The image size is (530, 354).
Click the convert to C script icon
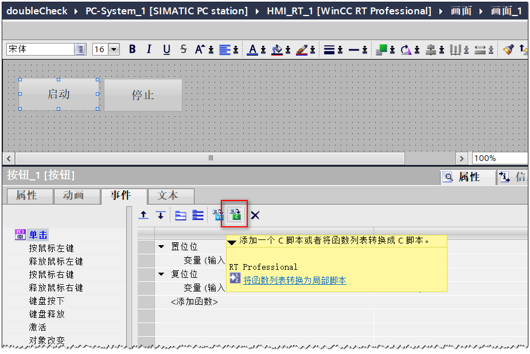(x=235, y=215)
